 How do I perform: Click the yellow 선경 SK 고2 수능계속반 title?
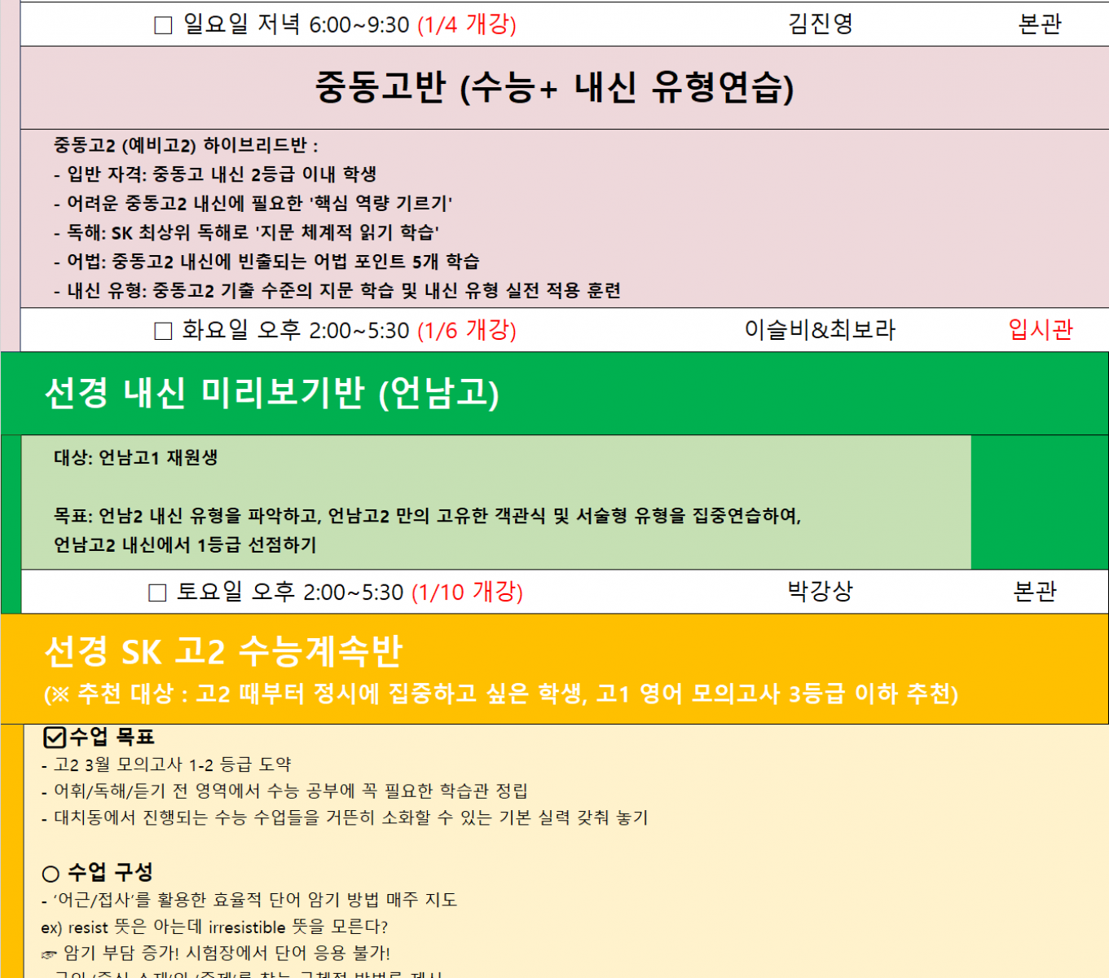[223, 651]
